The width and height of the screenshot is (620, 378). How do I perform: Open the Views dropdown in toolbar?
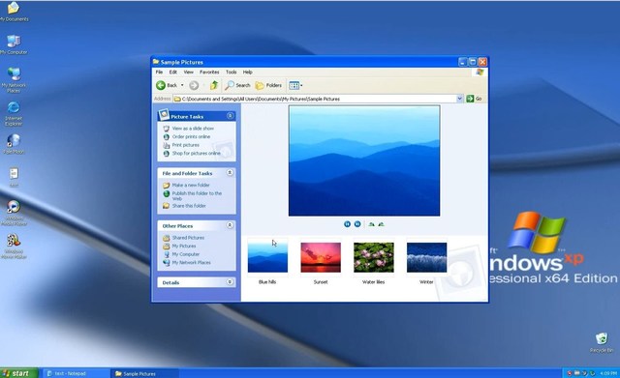[x=295, y=85]
